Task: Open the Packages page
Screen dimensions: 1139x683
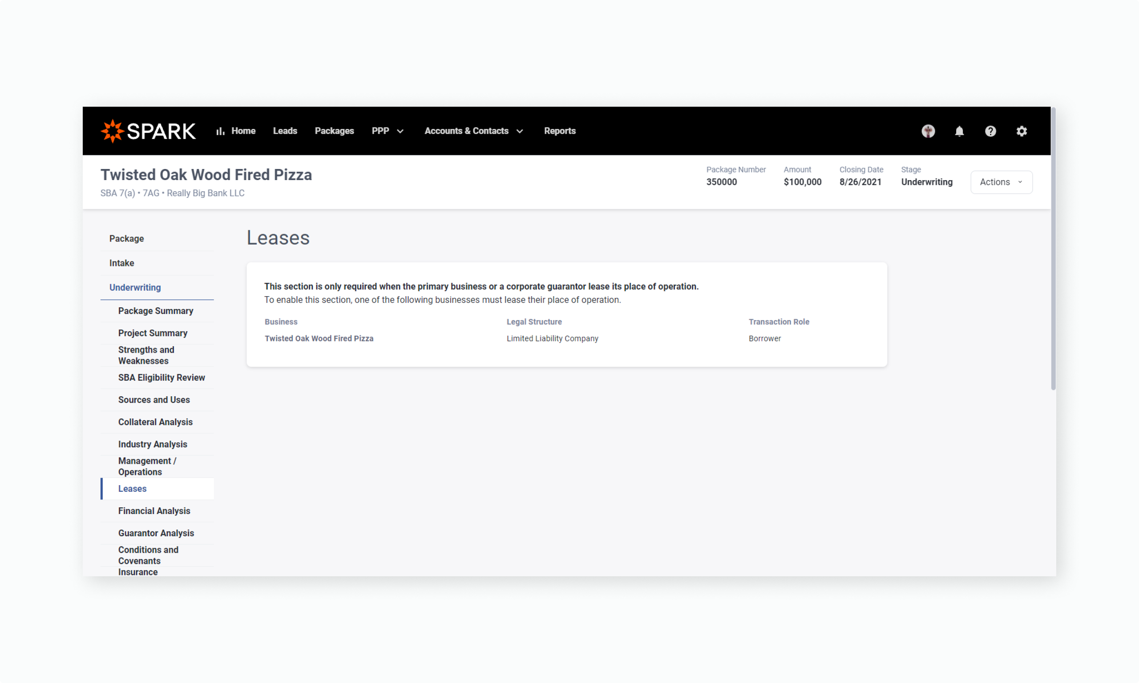Action: (x=334, y=131)
